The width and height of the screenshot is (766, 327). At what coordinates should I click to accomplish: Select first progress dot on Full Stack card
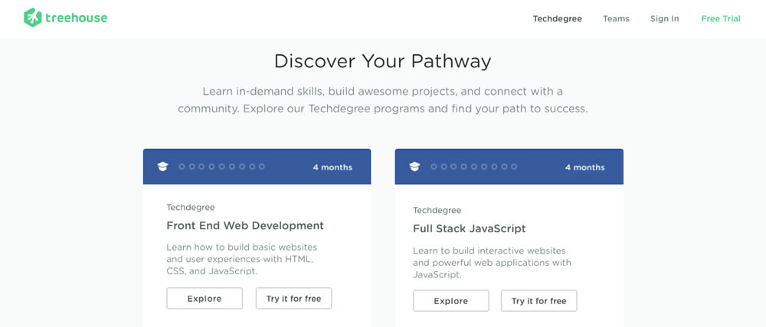(x=434, y=167)
